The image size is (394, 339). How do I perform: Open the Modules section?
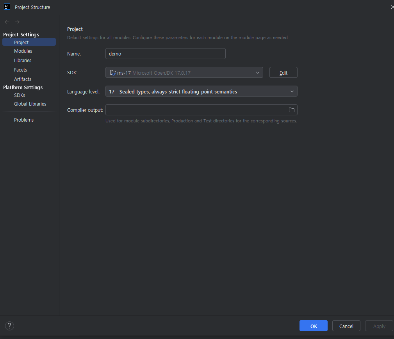pos(23,51)
